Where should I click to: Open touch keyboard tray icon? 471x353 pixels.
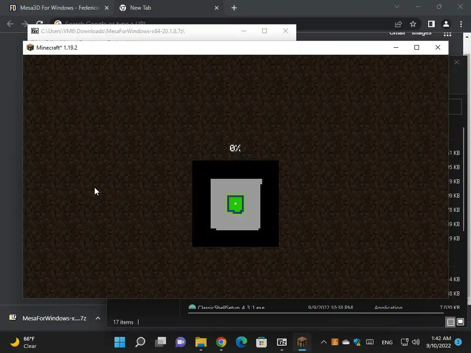(x=370, y=342)
